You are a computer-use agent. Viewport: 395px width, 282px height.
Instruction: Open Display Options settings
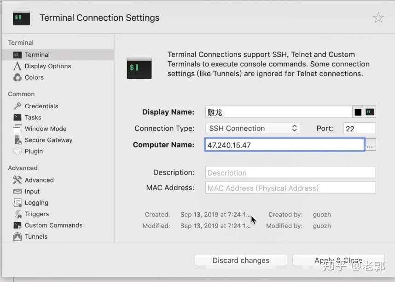(x=47, y=66)
